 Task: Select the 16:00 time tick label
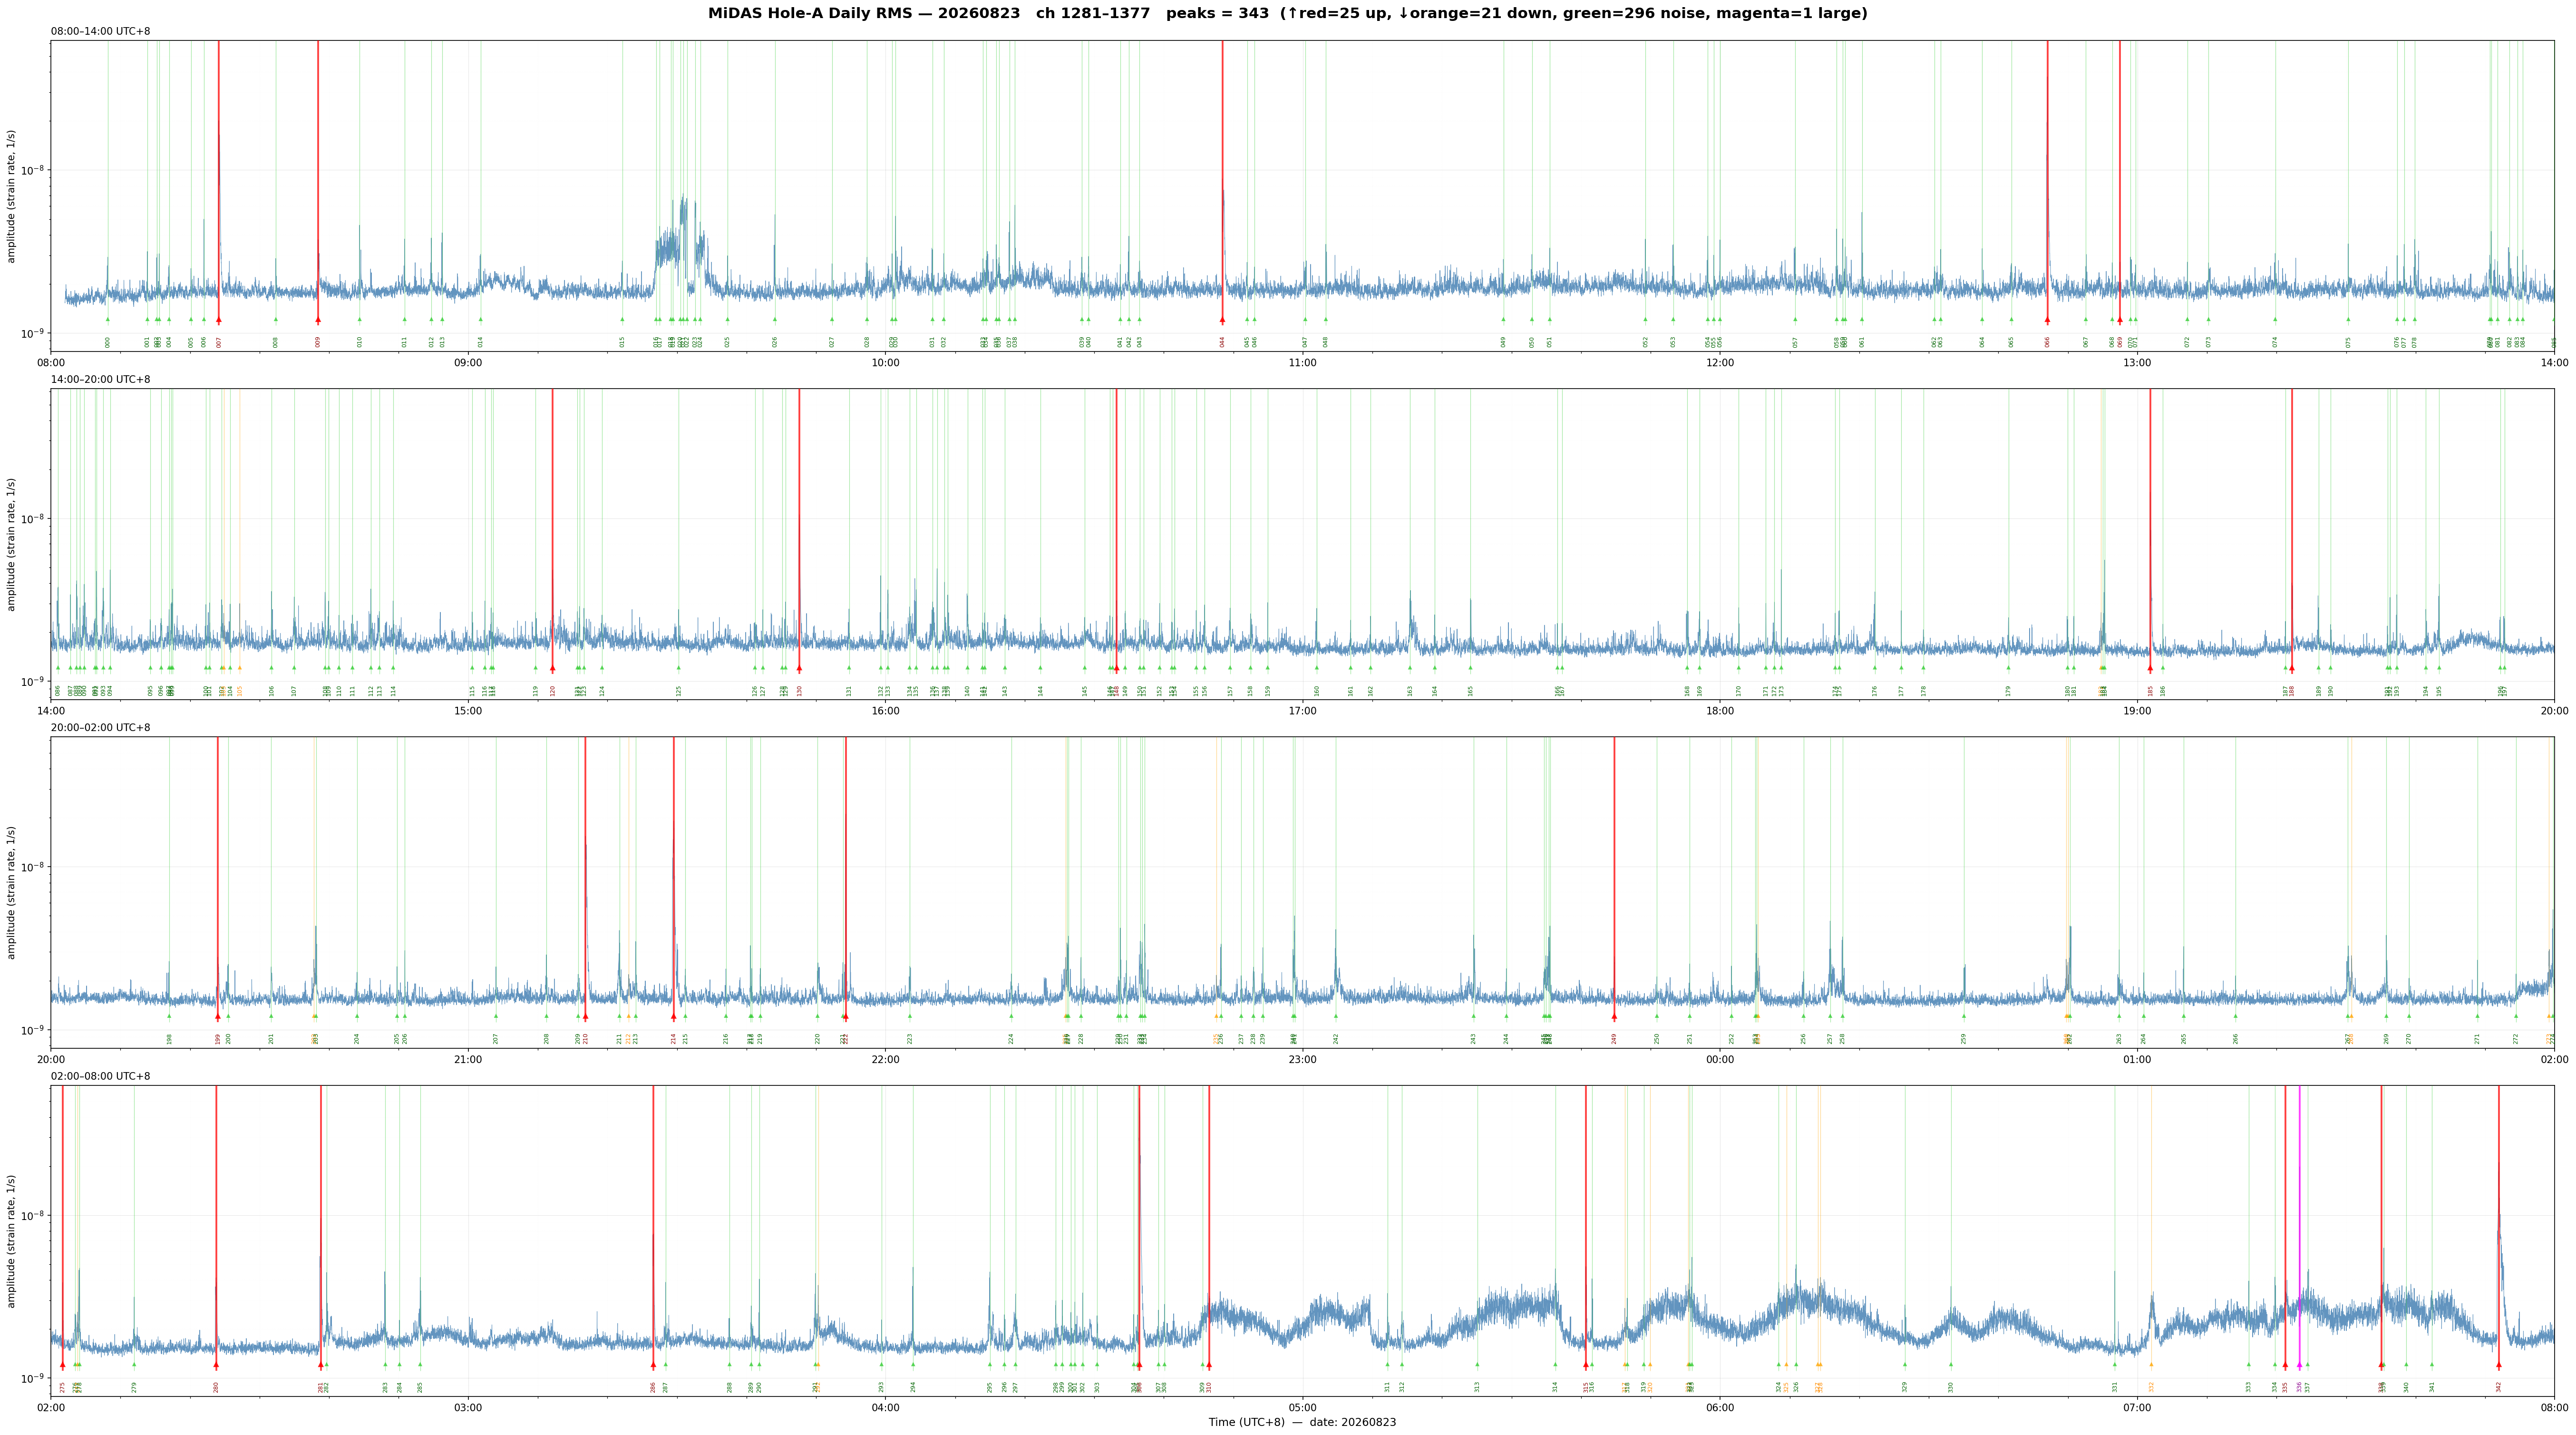pyautogui.click(x=885, y=711)
